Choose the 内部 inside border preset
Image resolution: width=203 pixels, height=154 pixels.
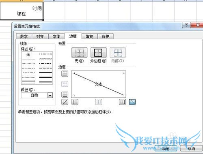[x=118, y=53]
